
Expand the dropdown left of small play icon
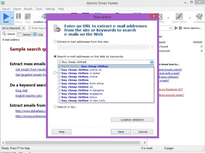coord(170,28)
